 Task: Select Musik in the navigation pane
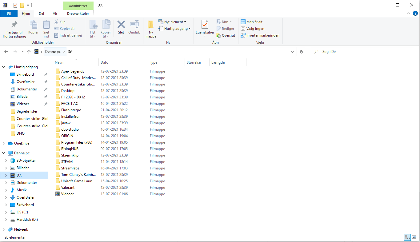(22, 190)
